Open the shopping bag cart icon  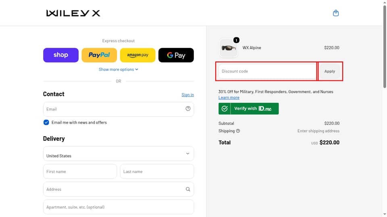(x=336, y=13)
